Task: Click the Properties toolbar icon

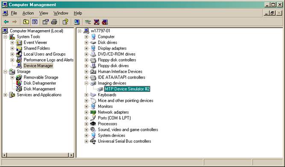Action: pos(45,22)
